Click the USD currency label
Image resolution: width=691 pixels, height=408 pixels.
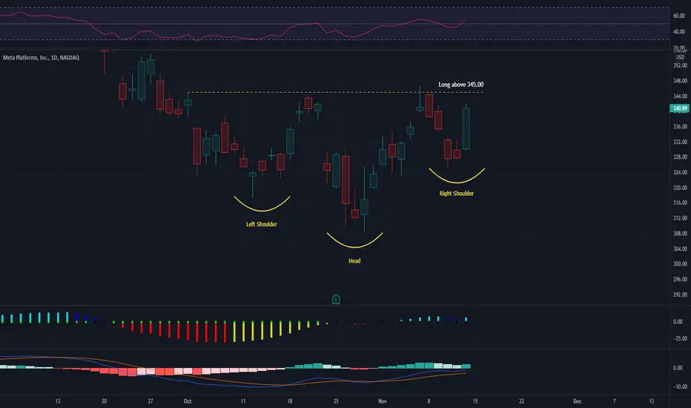click(680, 57)
